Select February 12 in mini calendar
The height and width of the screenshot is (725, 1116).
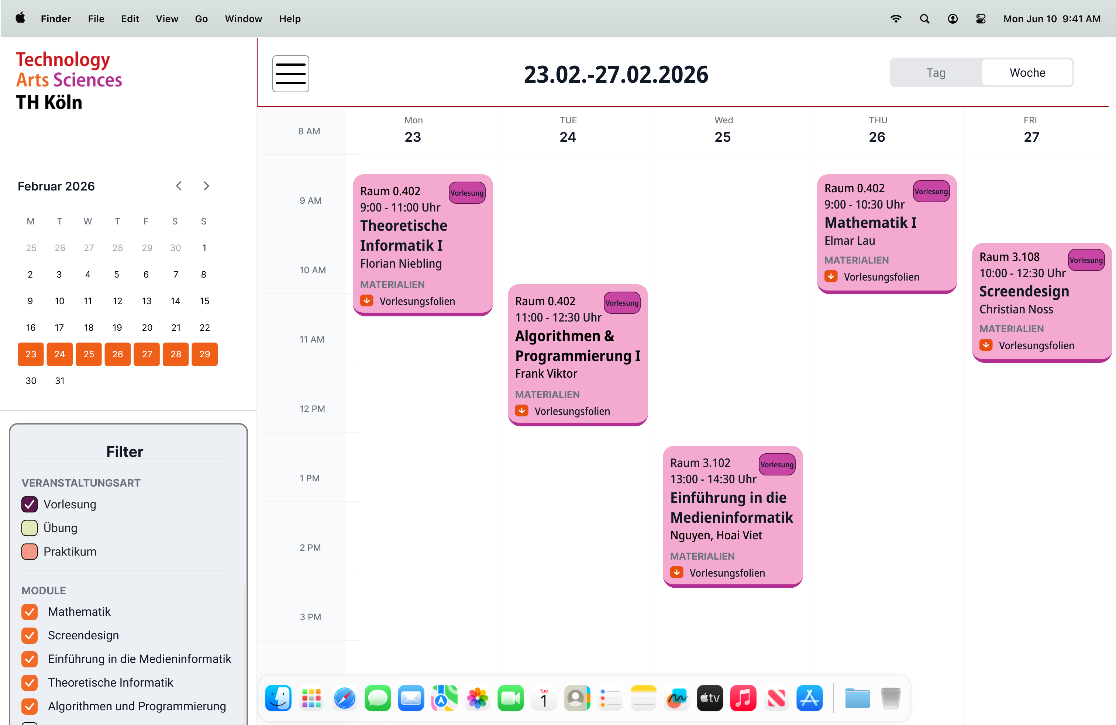[x=117, y=301]
